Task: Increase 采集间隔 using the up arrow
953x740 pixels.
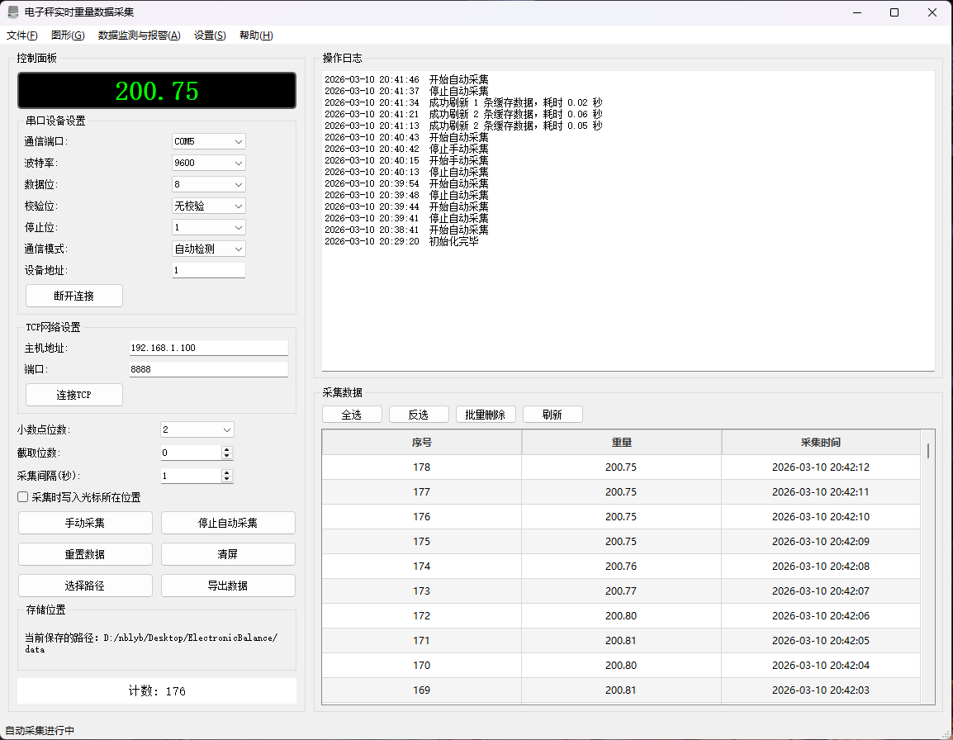Action: tap(227, 472)
